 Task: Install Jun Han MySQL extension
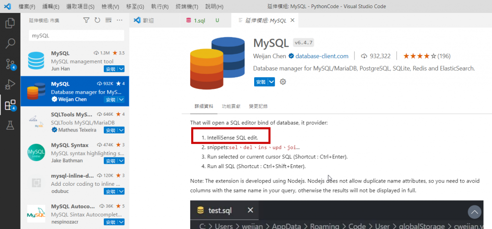[111, 69]
